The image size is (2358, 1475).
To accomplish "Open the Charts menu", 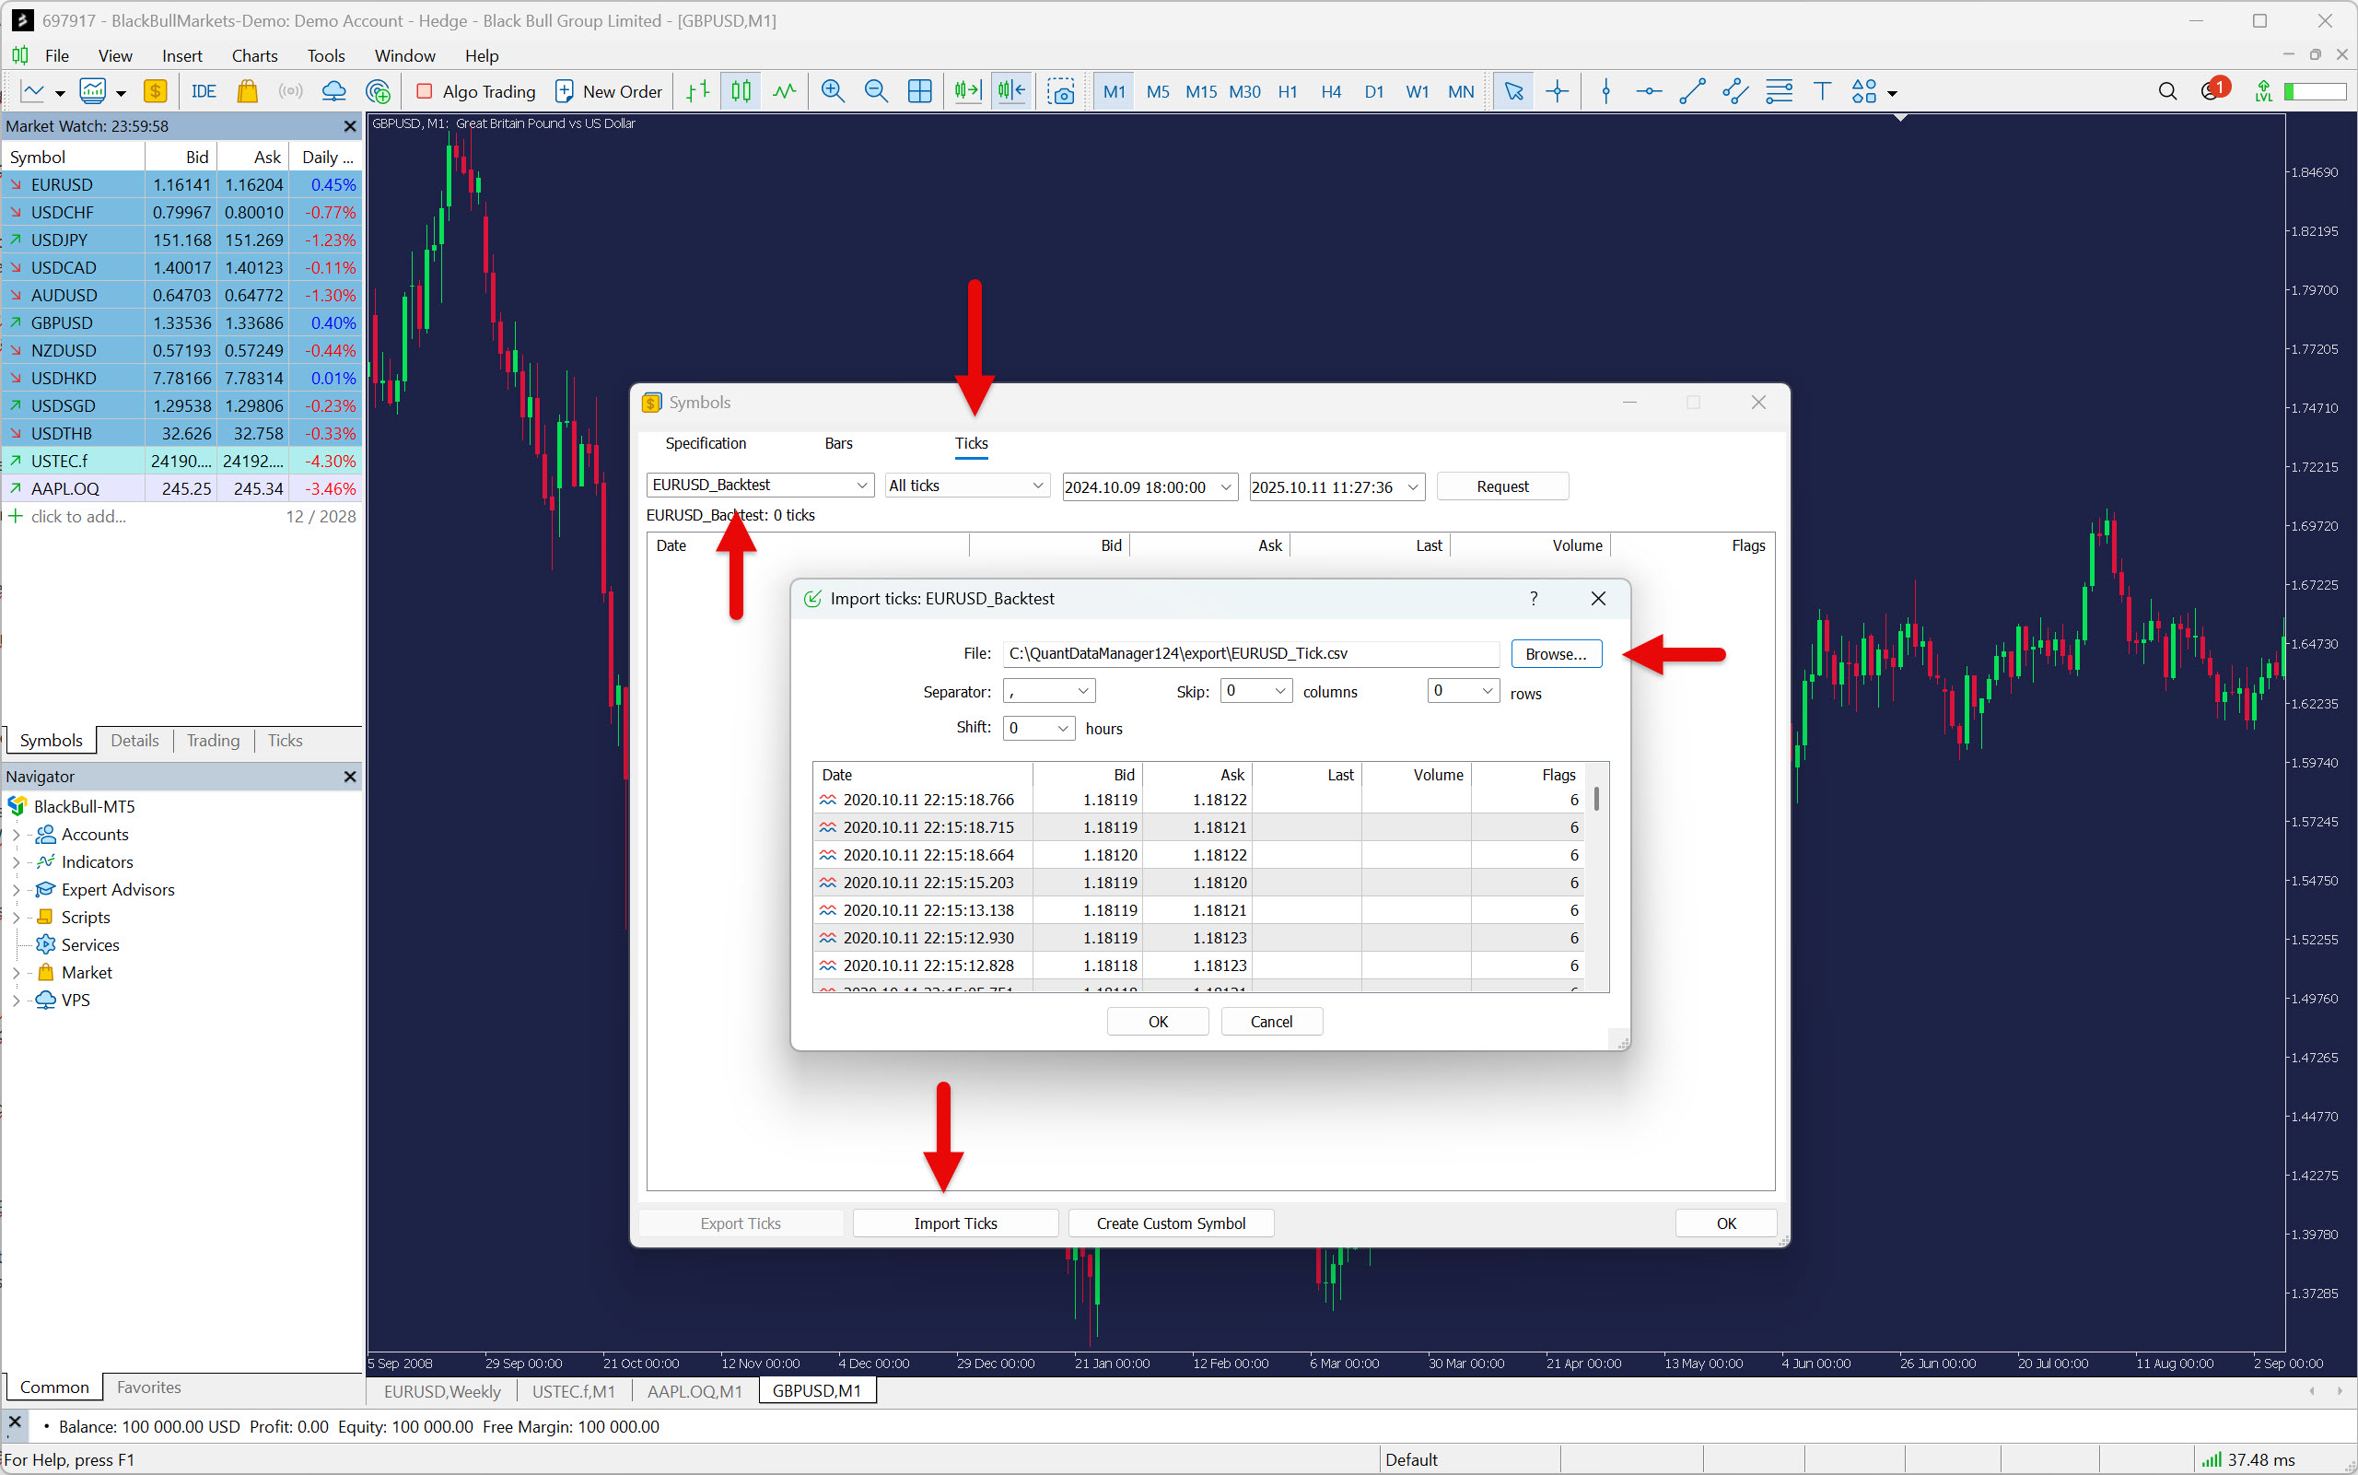I will tap(253, 55).
